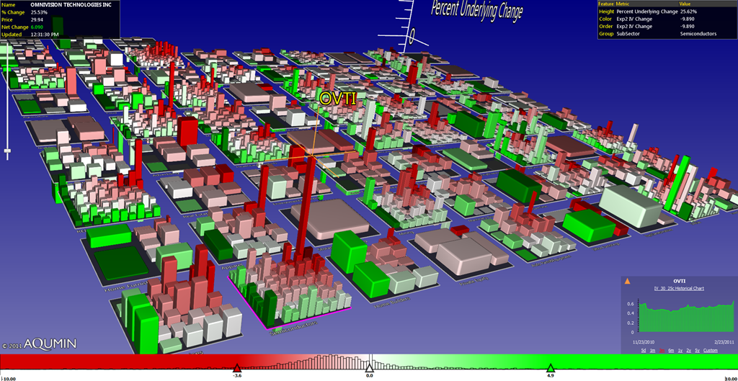This screenshot has width=738, height=381.
Task: Click the 10.00 maximum label on color scale
Action: click(x=731, y=377)
